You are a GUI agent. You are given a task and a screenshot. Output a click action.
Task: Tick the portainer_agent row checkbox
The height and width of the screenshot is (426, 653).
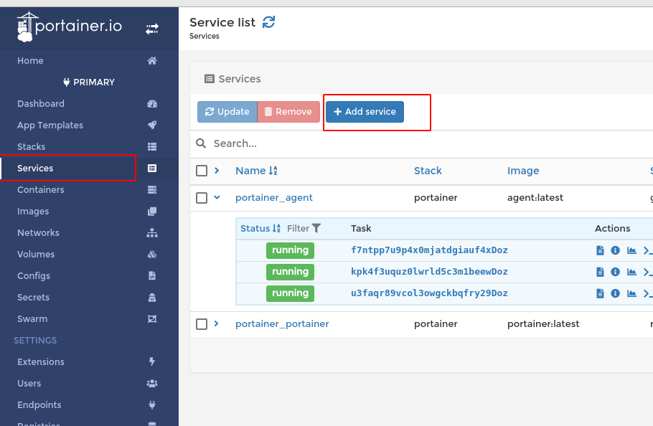pos(202,198)
